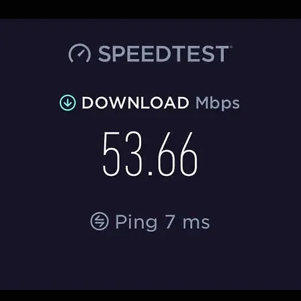This screenshot has height=301, width=301.
Task: Click the letter S starting SPEEDTEST
Action: click(105, 54)
